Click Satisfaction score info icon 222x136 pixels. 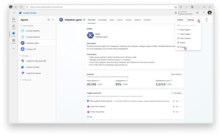(x=171, y=81)
